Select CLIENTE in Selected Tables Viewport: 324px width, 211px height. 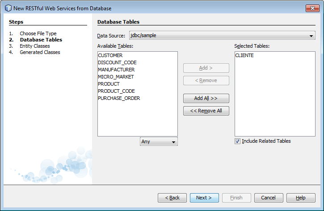244,55
